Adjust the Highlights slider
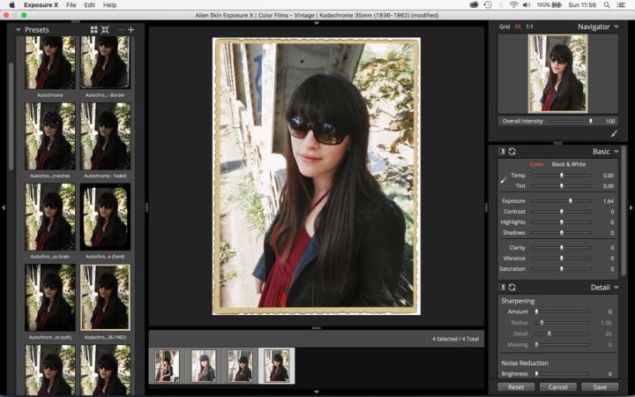The image size is (635, 397). [x=561, y=221]
